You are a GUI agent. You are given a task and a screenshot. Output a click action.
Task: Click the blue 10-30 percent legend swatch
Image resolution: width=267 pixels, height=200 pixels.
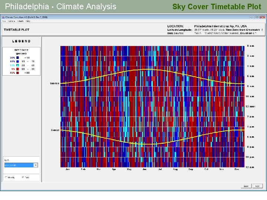pyautogui.click(x=17, y=61)
